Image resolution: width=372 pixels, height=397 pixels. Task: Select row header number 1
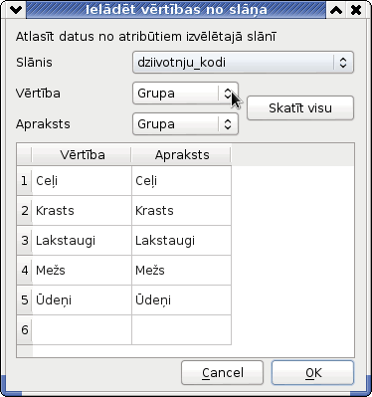[x=24, y=181]
